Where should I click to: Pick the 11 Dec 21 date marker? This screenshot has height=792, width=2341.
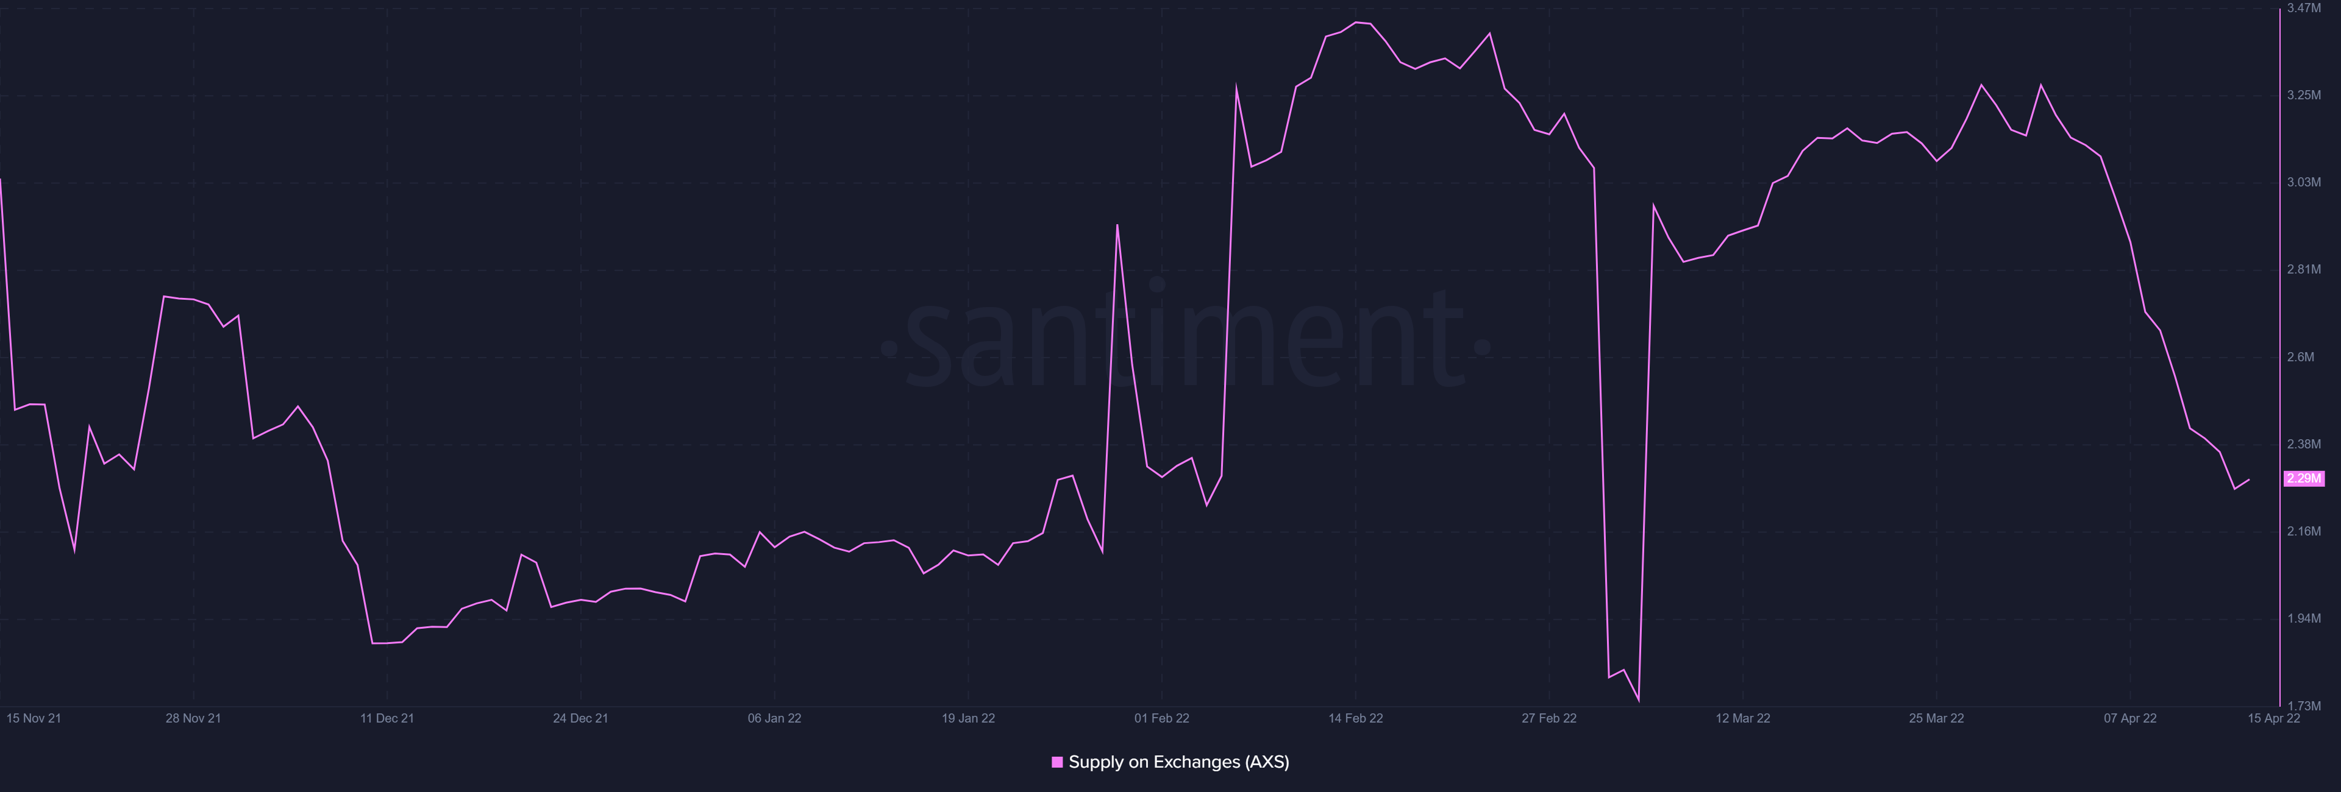click(387, 718)
